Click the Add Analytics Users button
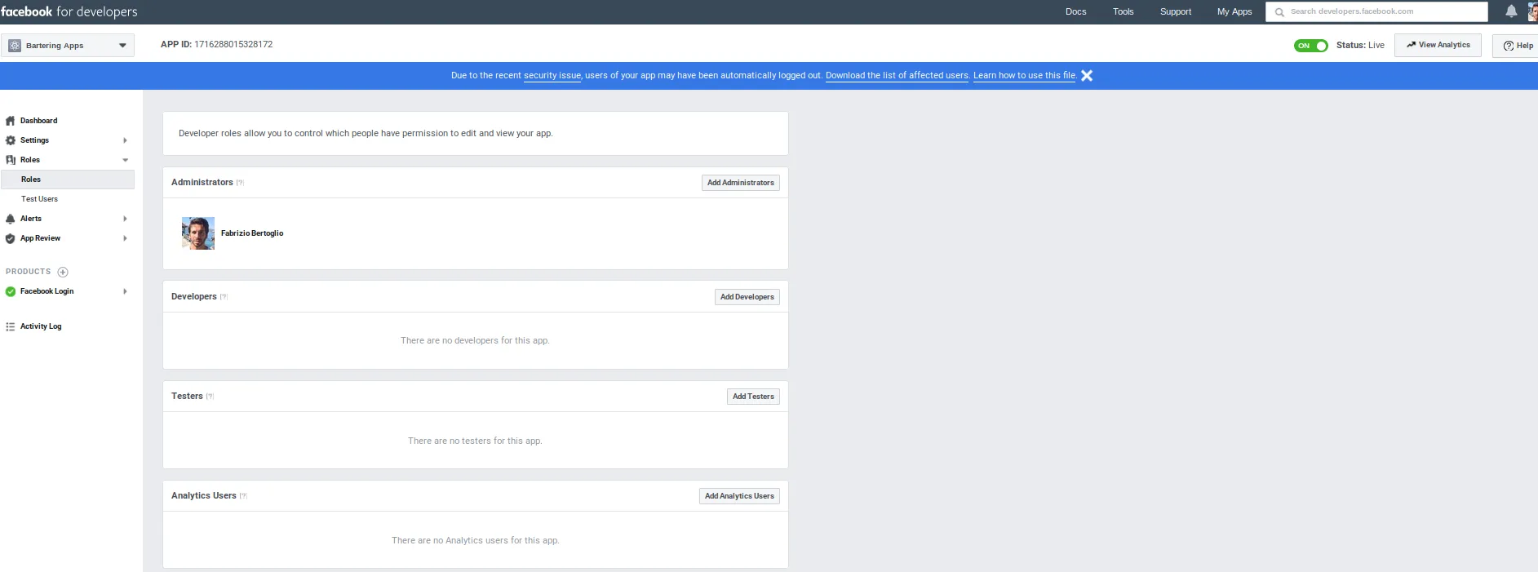Image resolution: width=1538 pixels, height=572 pixels. coord(739,496)
